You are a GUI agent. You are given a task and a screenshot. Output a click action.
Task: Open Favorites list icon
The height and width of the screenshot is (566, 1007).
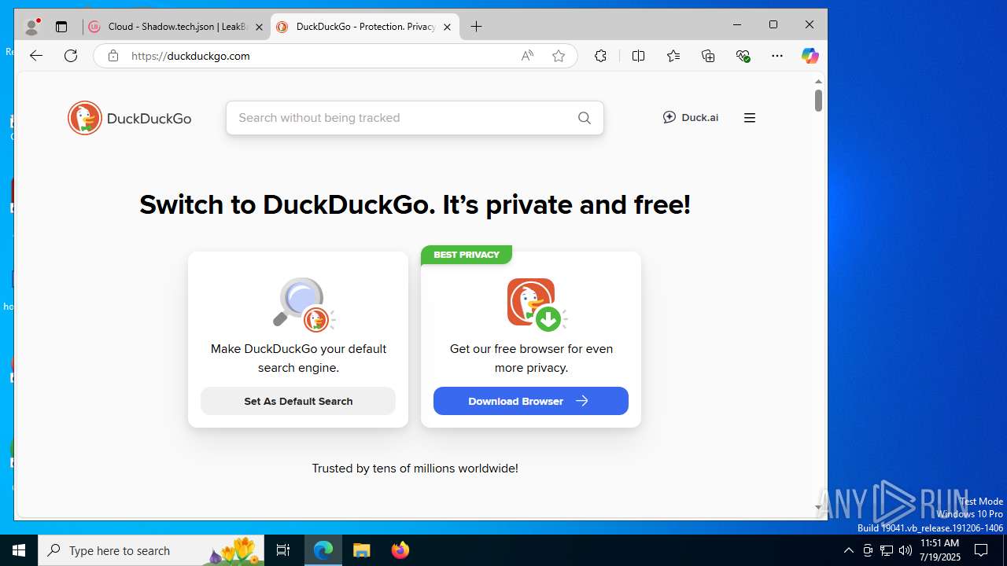673,56
